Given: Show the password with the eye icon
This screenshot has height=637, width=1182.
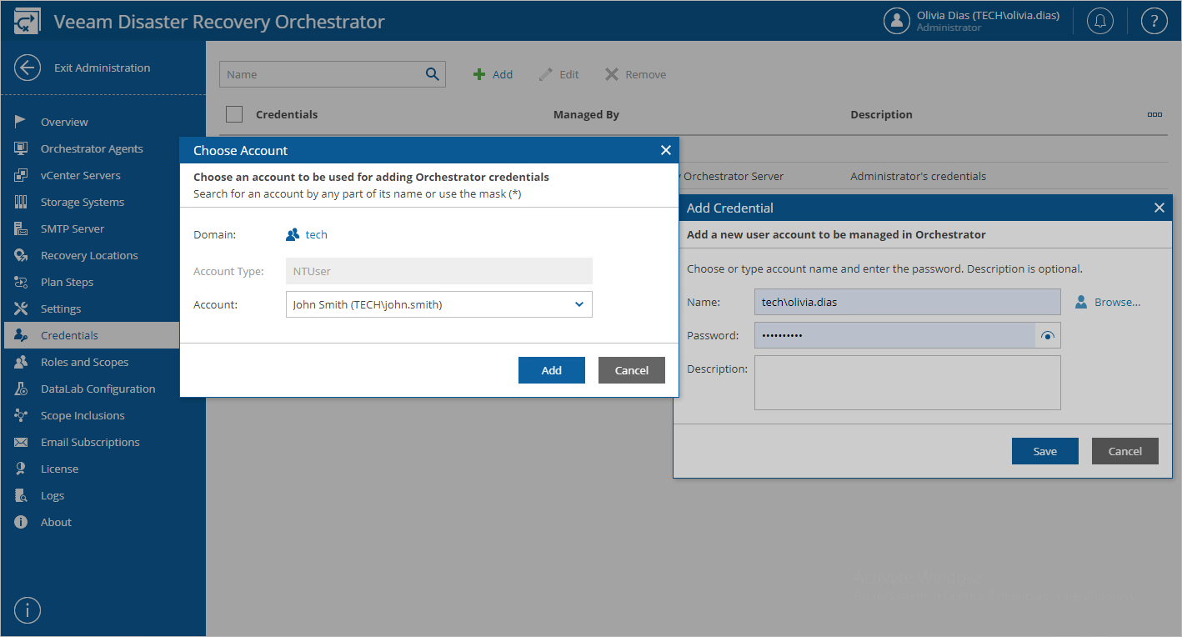Looking at the screenshot, I should coord(1048,336).
